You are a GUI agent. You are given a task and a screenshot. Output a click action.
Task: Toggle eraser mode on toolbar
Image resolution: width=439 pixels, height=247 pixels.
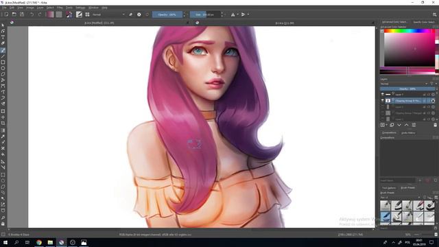(131, 14)
